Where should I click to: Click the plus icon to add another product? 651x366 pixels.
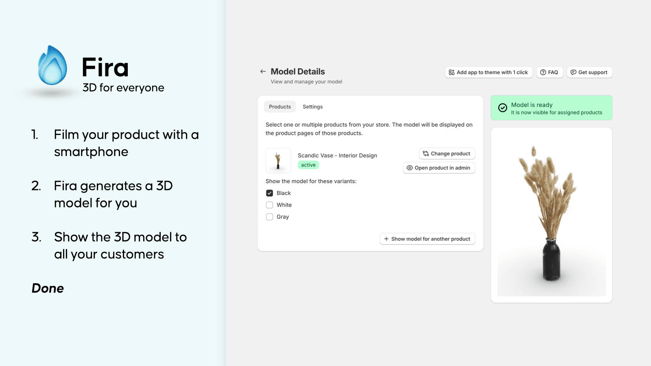click(x=386, y=239)
